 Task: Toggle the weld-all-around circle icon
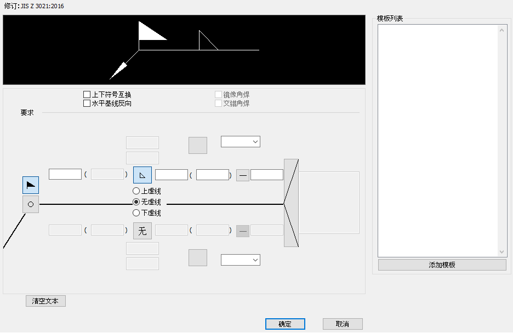click(x=30, y=204)
